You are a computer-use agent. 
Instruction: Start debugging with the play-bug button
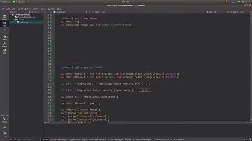click(4, 132)
